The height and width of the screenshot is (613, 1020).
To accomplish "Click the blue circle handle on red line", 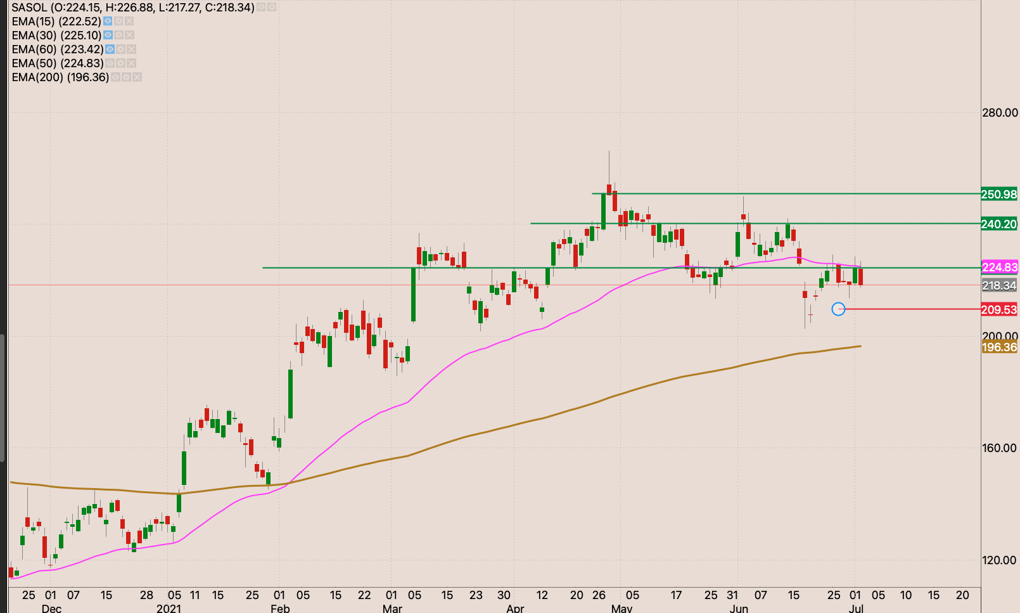I will click(x=838, y=309).
